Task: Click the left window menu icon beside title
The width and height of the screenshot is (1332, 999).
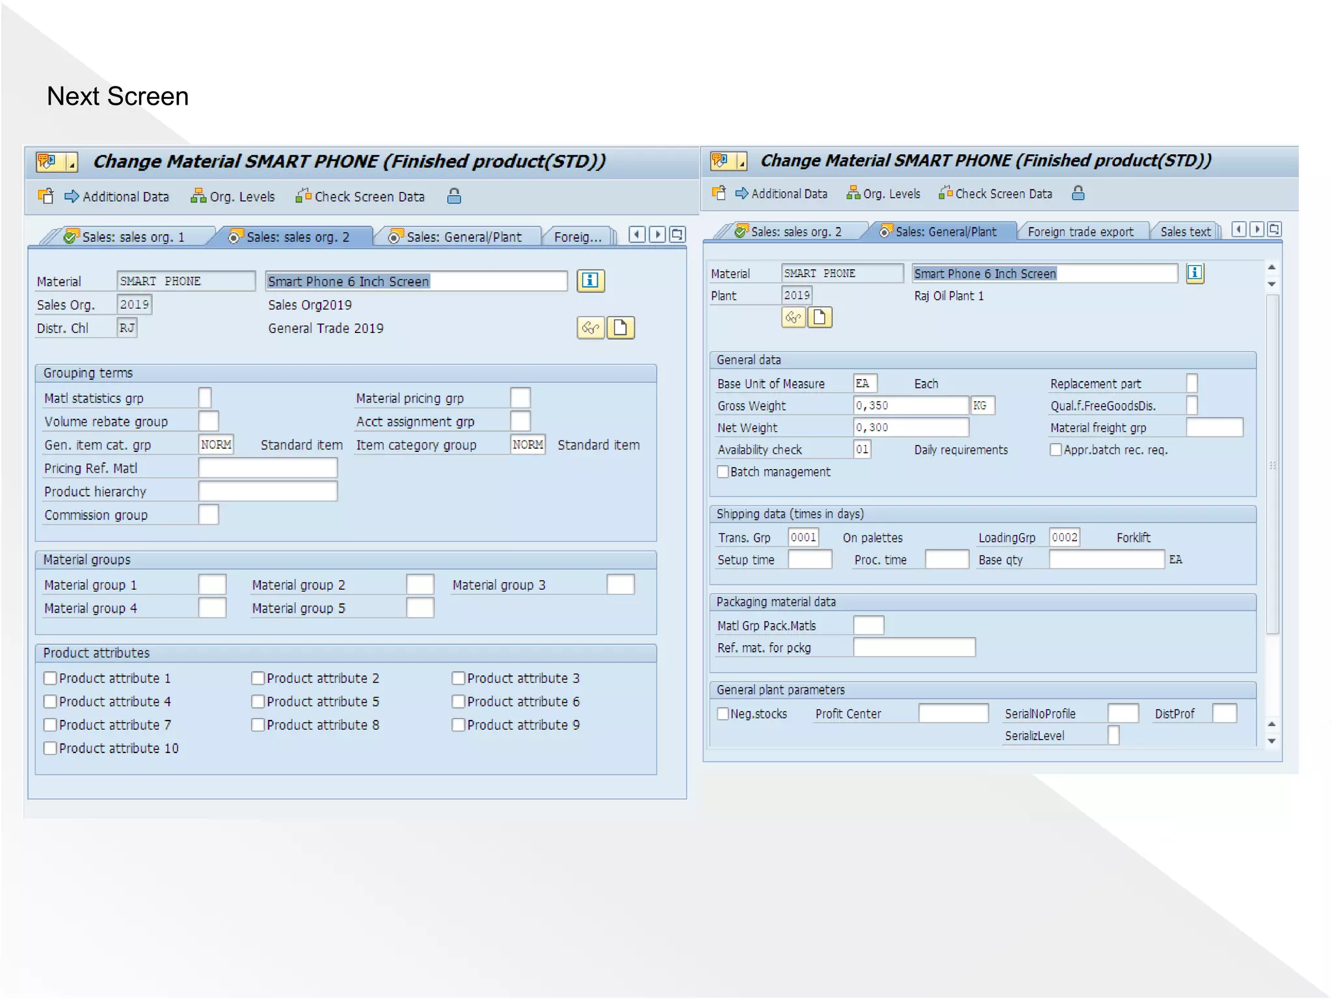Action: click(47, 161)
